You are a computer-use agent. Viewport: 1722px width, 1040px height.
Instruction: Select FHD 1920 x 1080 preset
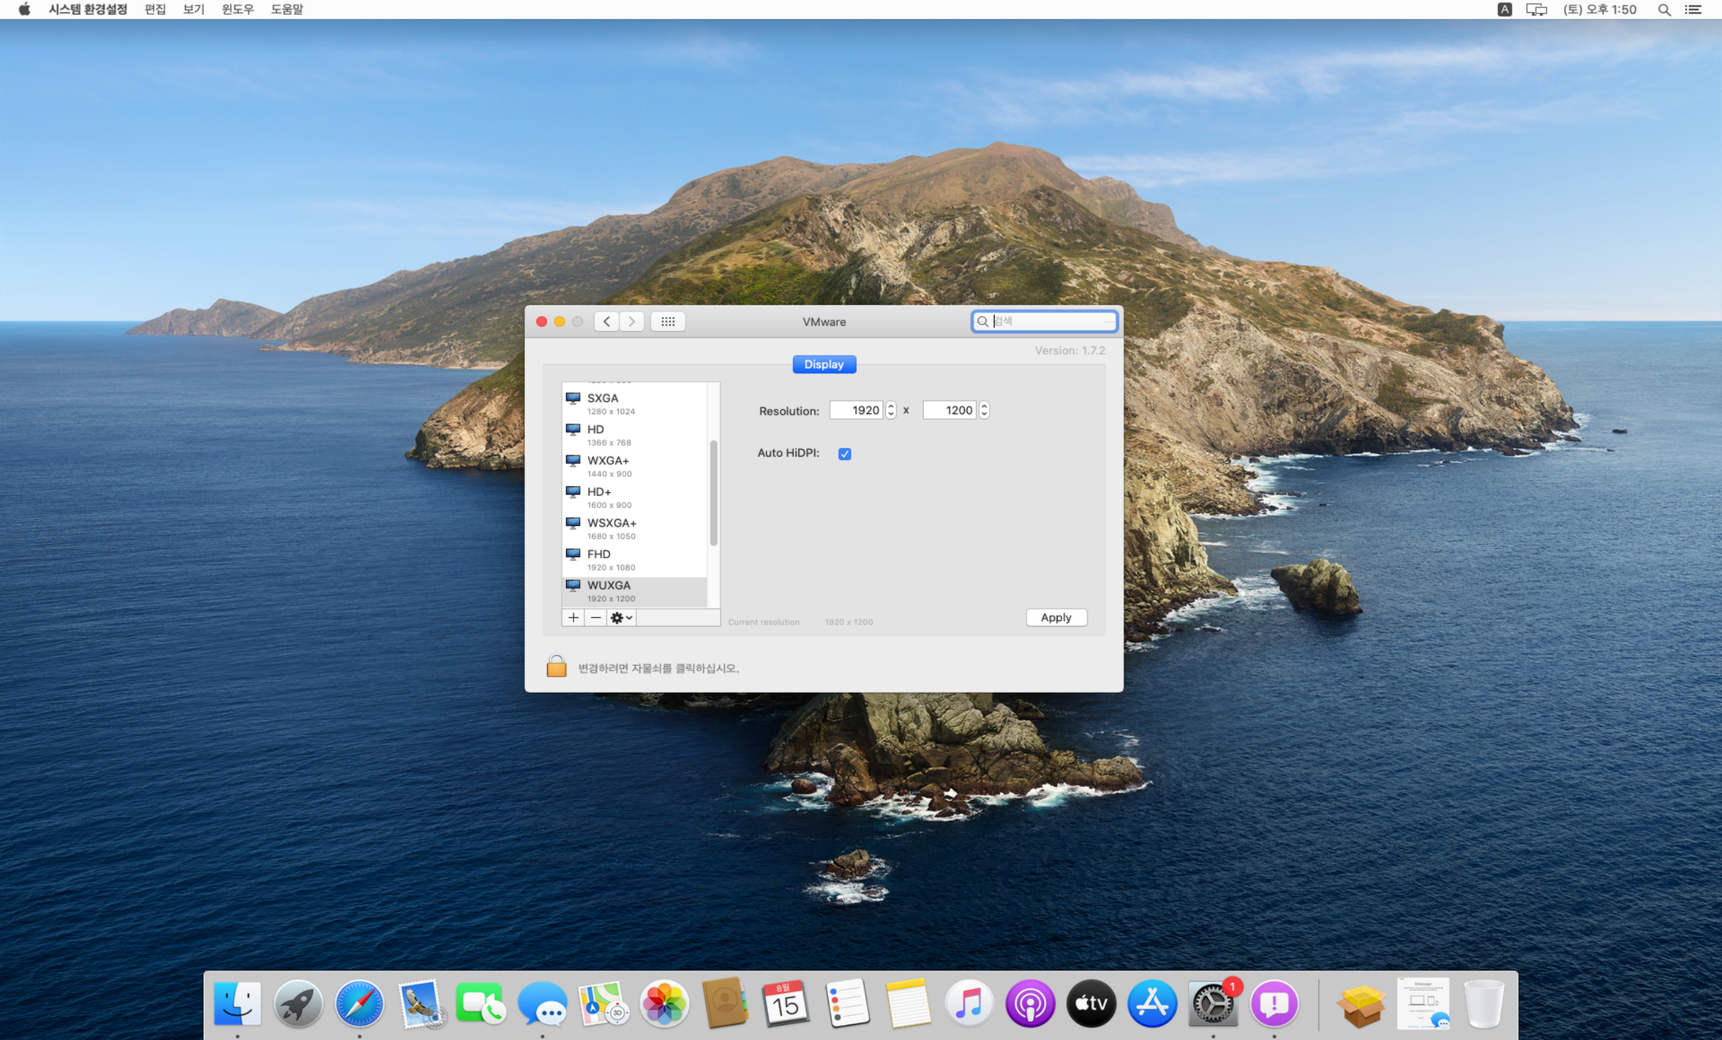[x=634, y=560]
